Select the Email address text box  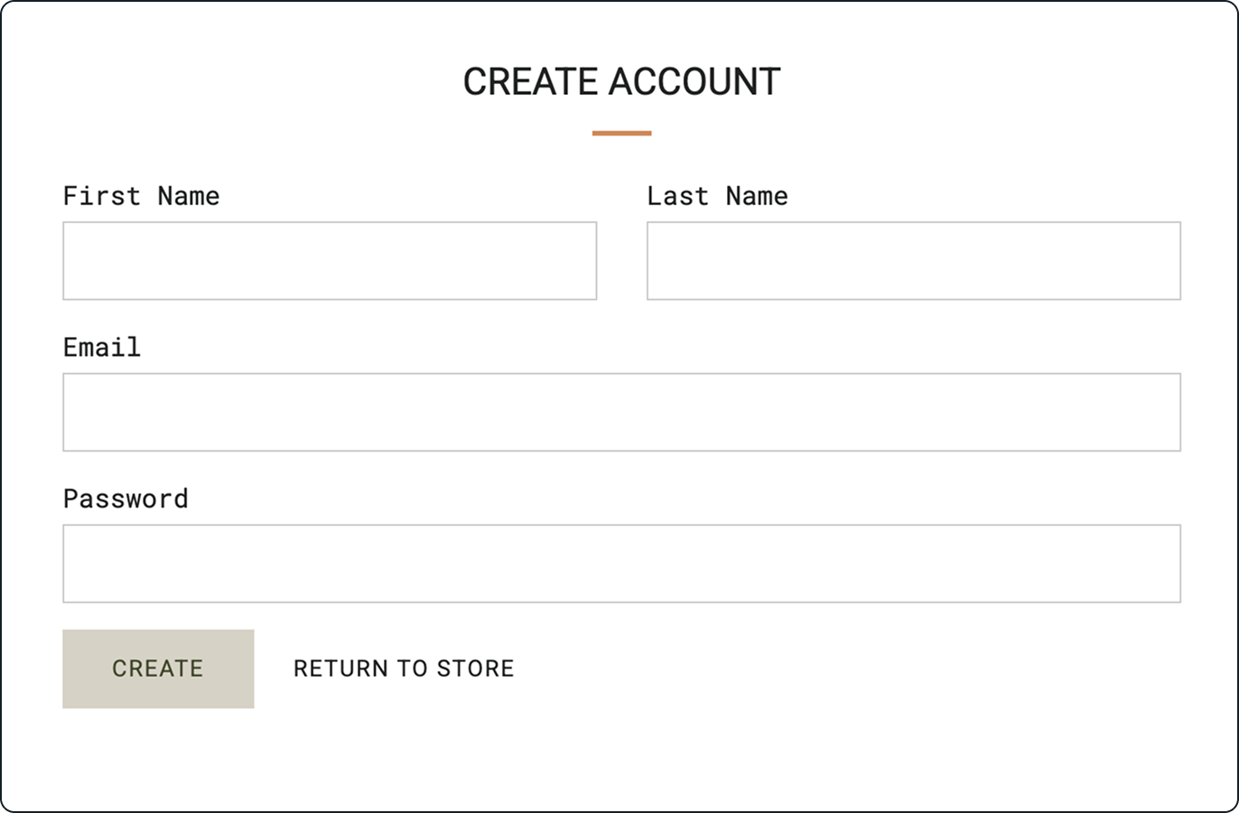pyautogui.click(x=621, y=412)
